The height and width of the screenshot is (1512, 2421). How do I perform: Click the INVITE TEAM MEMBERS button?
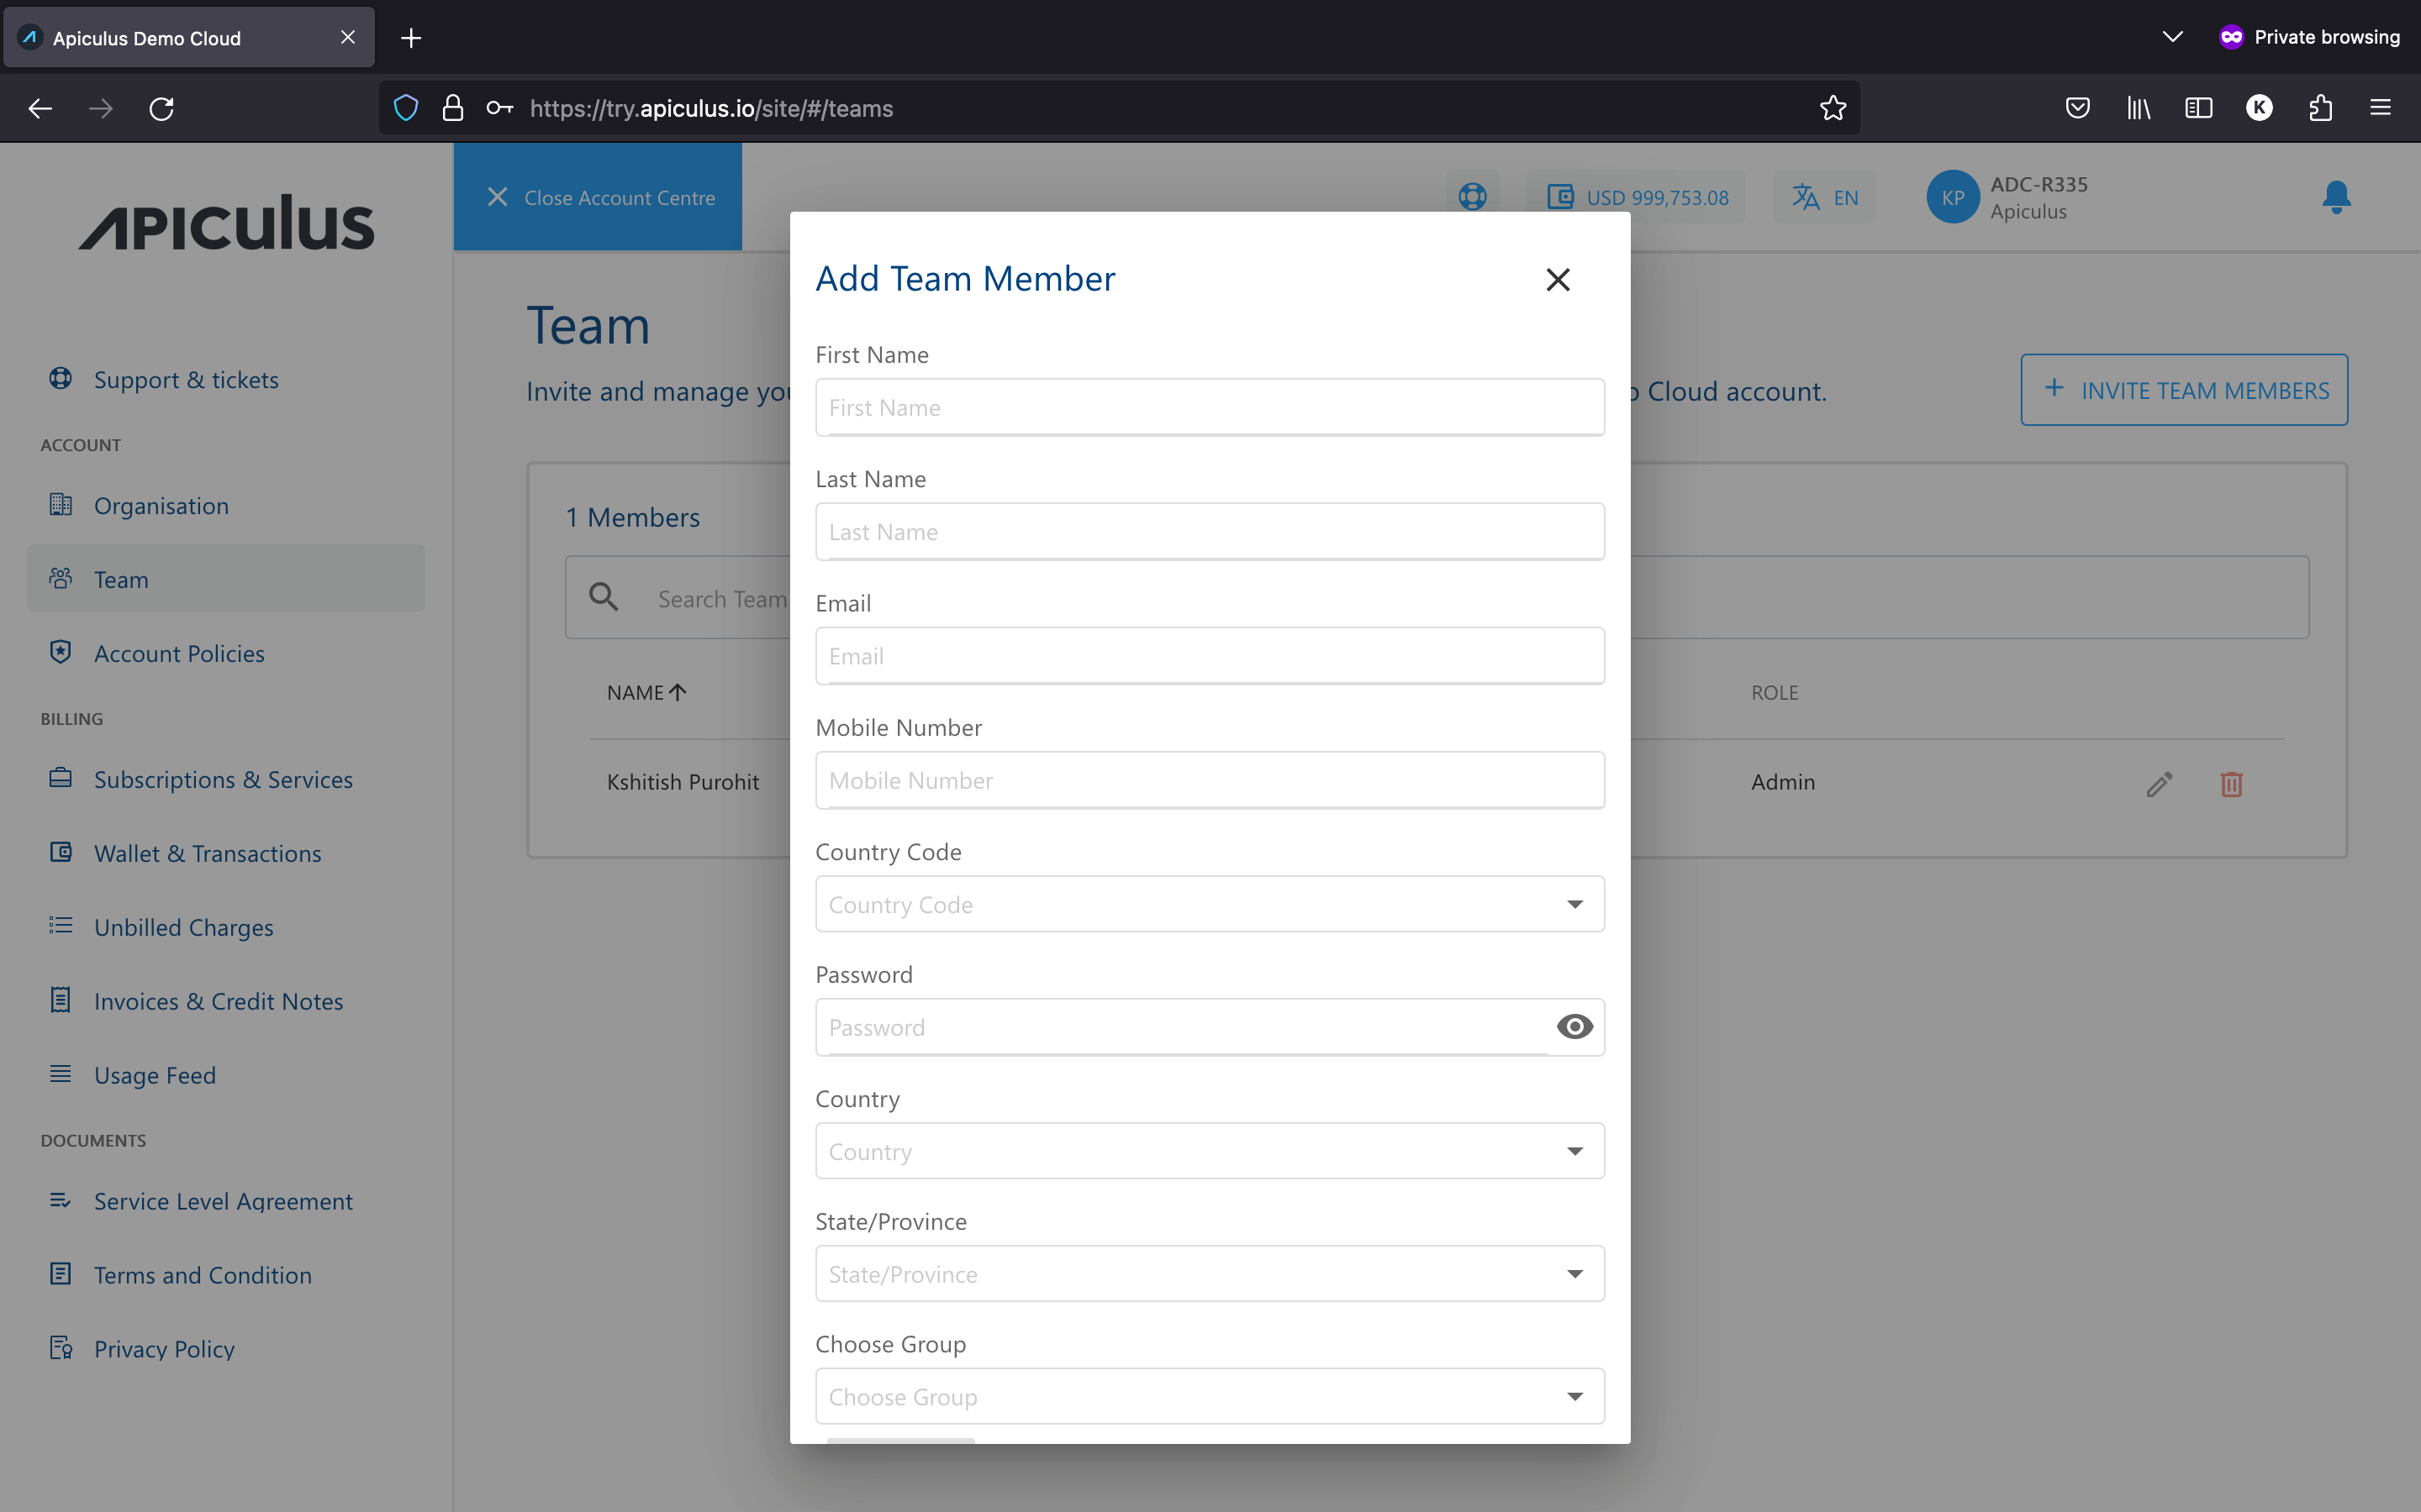click(2184, 390)
